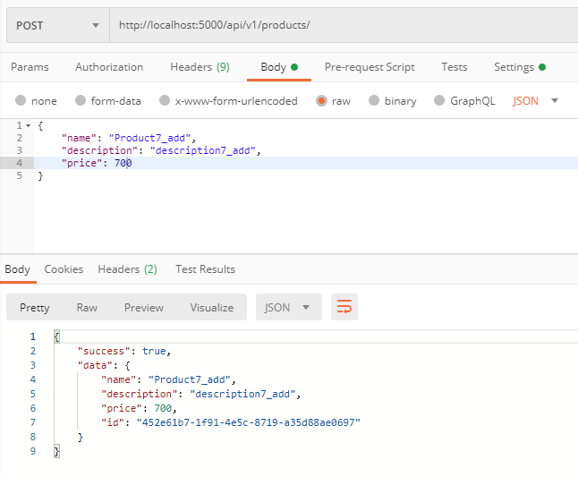Open the Authorization tab
Image resolution: width=578 pixels, height=477 pixels.
point(109,67)
